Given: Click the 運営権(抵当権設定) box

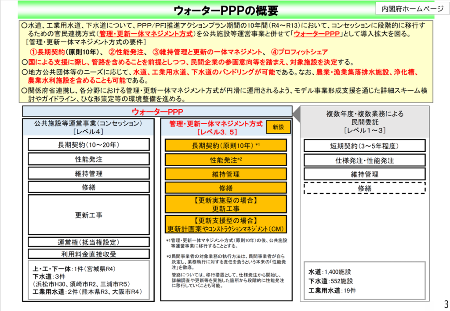Looking at the screenshot, I should 89,242.
